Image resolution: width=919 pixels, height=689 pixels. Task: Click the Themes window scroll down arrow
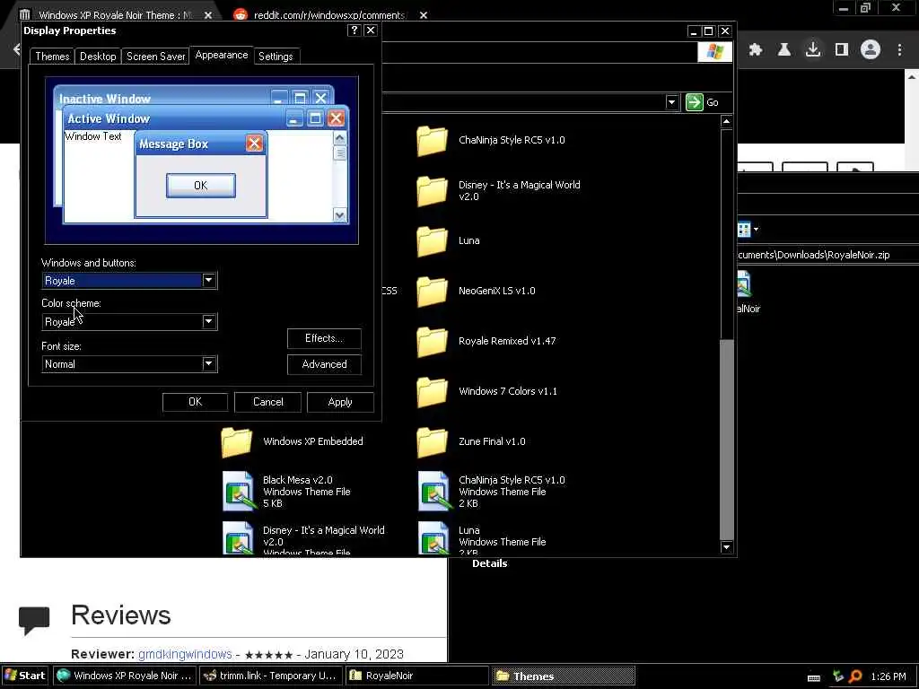(x=727, y=547)
